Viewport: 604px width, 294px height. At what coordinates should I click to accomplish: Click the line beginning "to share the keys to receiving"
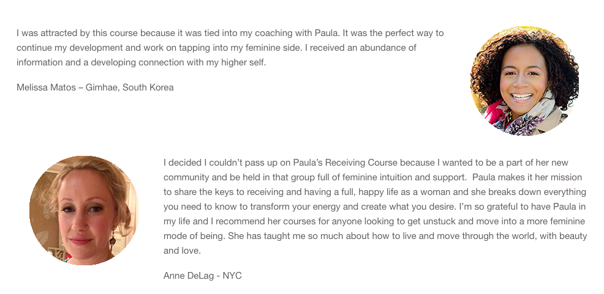click(375, 192)
